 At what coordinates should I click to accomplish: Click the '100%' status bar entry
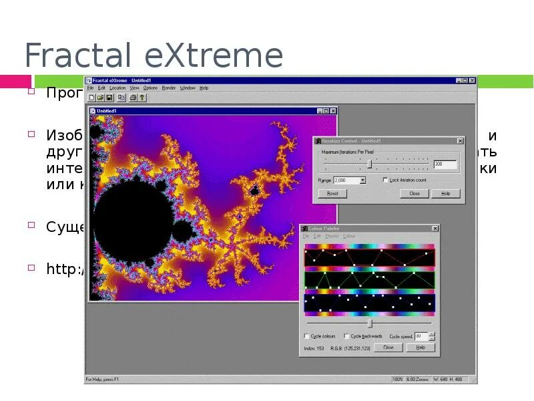point(397,379)
